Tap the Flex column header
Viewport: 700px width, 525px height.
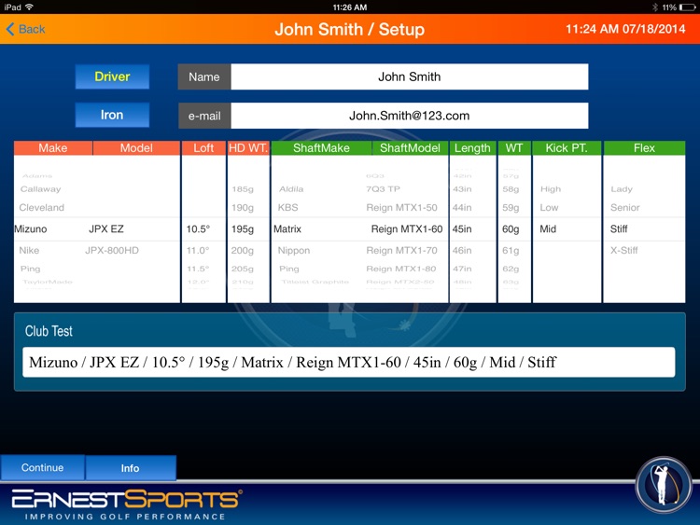tap(644, 148)
